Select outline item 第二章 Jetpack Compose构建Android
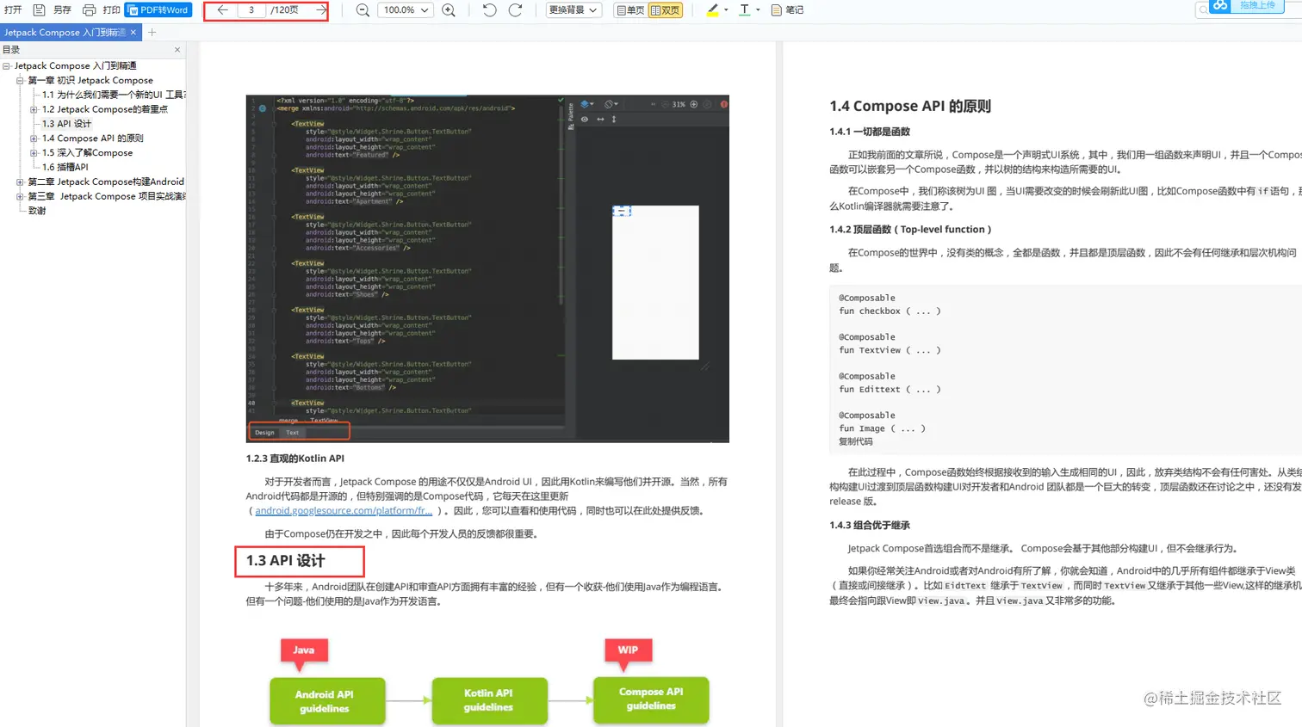 [x=106, y=182]
